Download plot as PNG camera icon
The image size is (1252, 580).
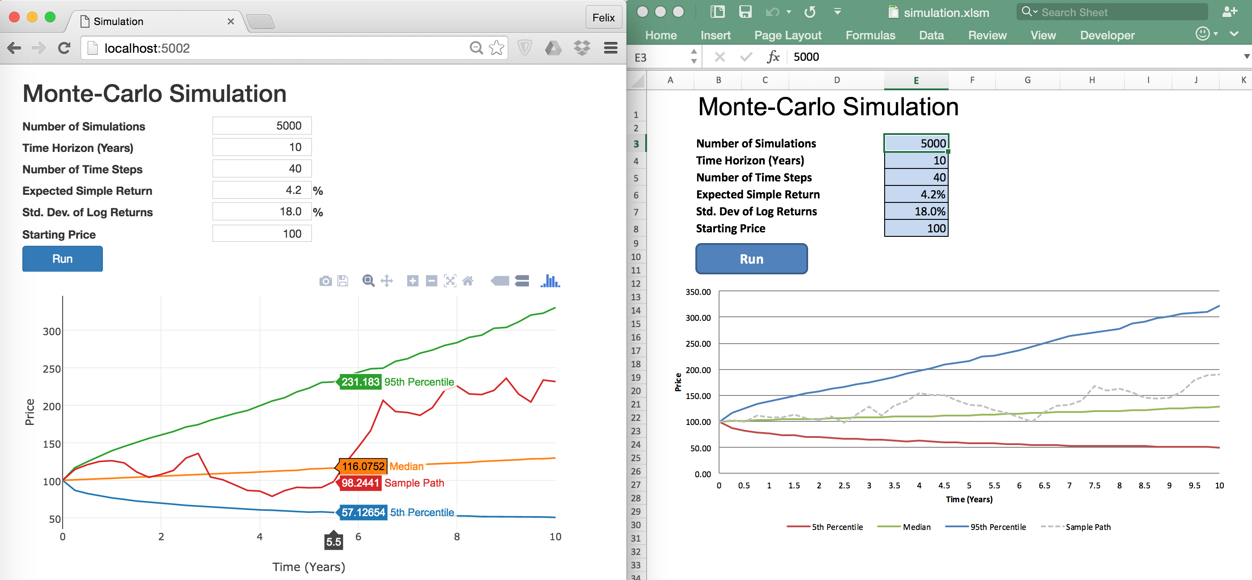(x=325, y=281)
